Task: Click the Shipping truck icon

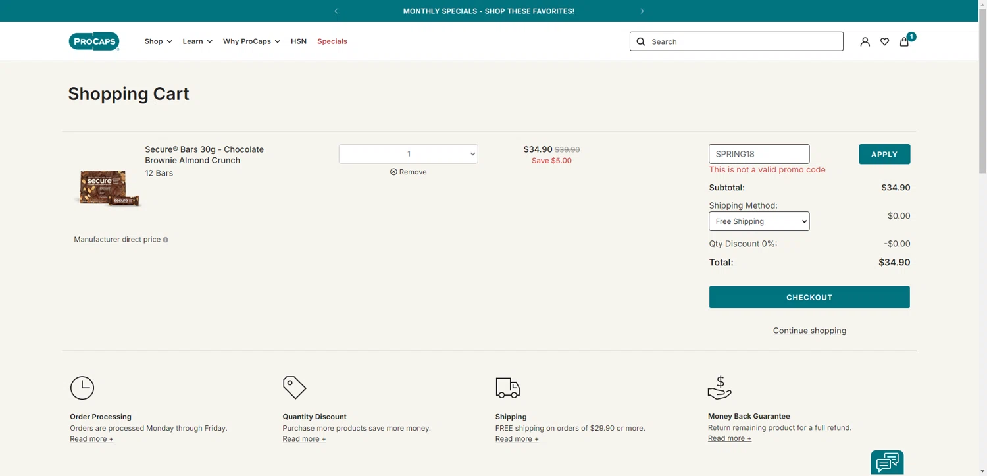Action: (x=507, y=388)
